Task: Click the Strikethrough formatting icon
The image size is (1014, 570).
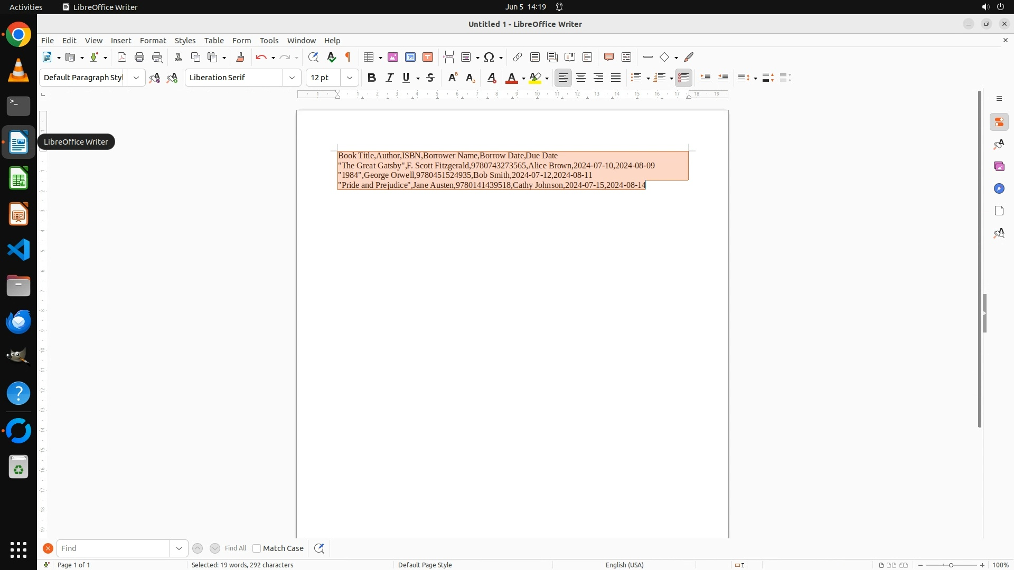Action: pyautogui.click(x=430, y=78)
